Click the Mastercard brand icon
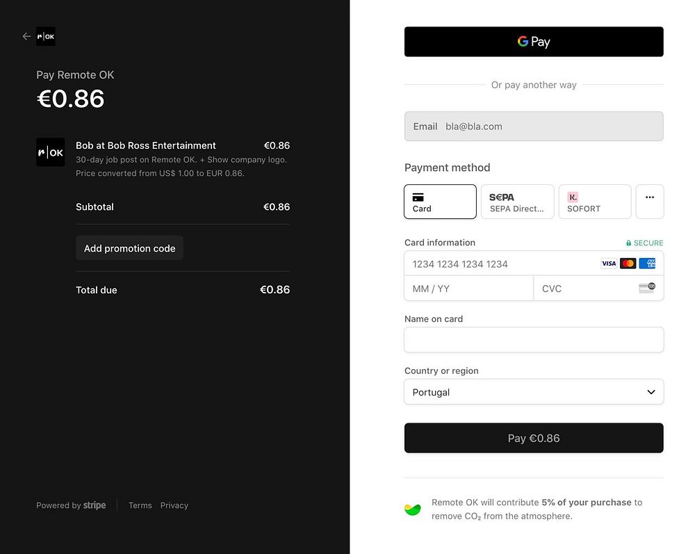 click(628, 263)
